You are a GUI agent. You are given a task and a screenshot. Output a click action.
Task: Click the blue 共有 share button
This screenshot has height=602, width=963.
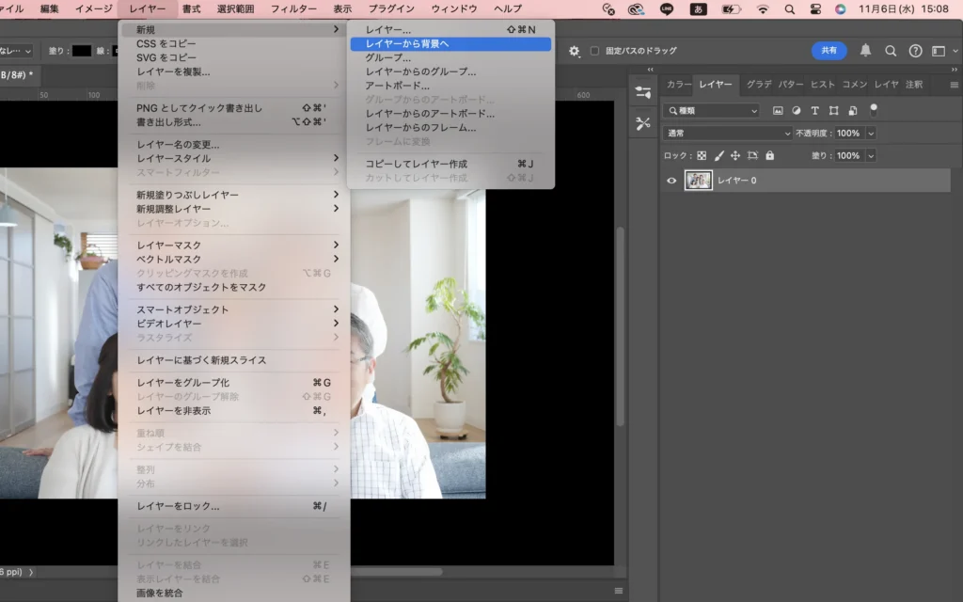[829, 51]
